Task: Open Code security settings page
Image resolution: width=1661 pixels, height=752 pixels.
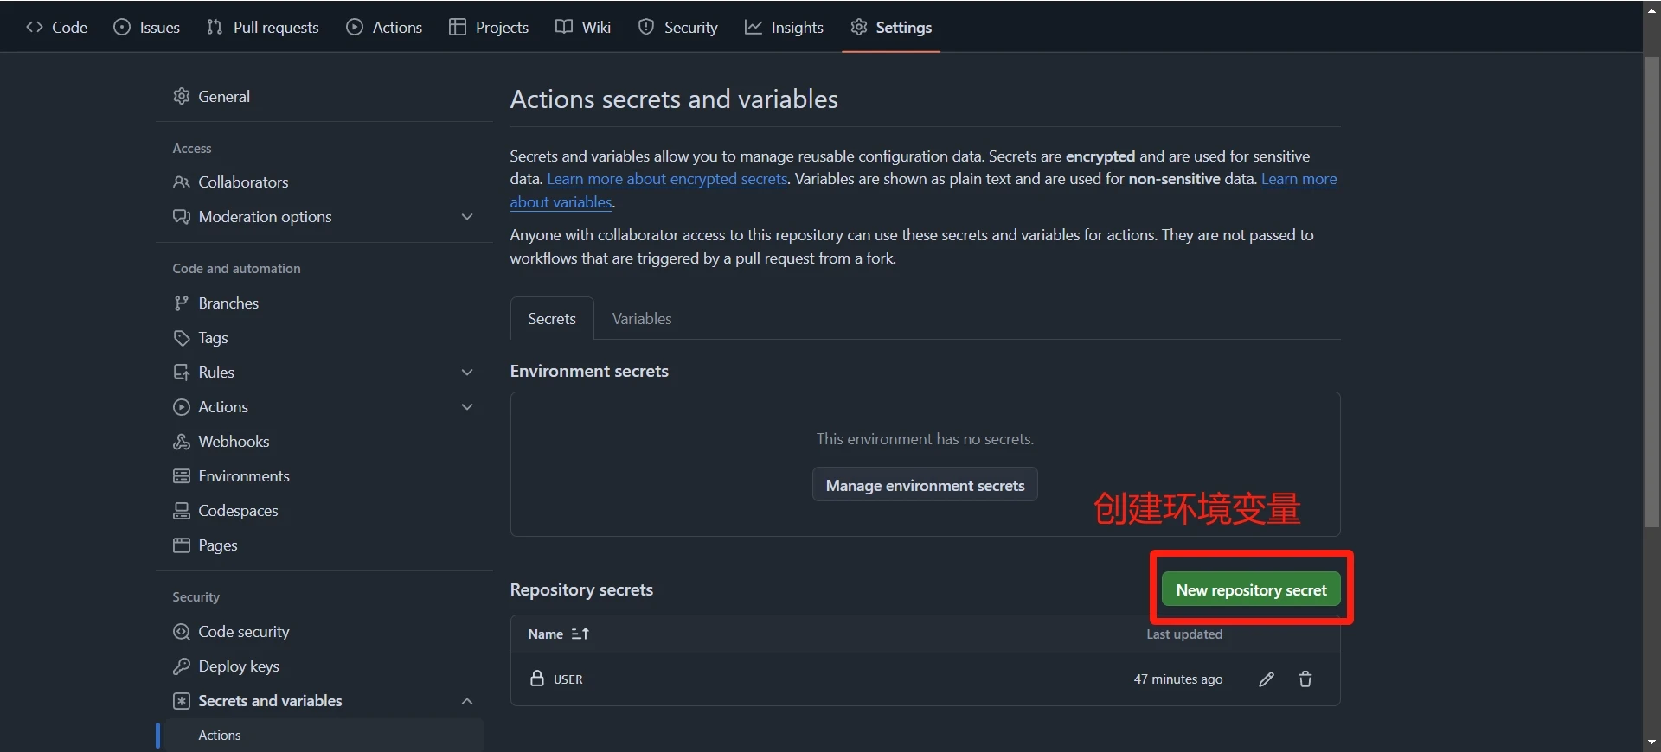Action: (244, 631)
